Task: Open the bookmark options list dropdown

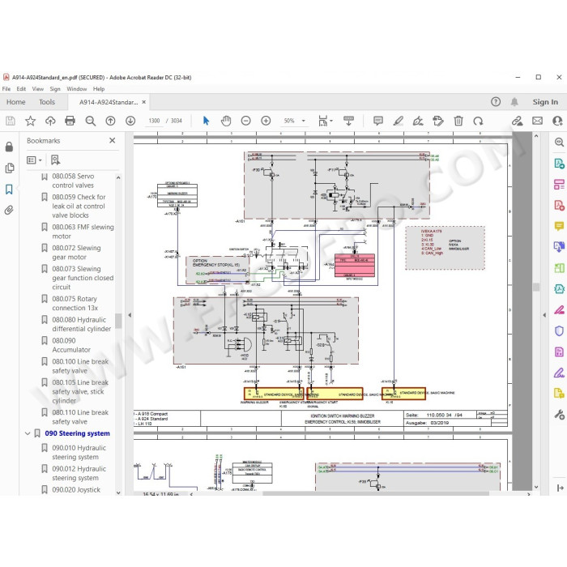Action: click(x=34, y=160)
